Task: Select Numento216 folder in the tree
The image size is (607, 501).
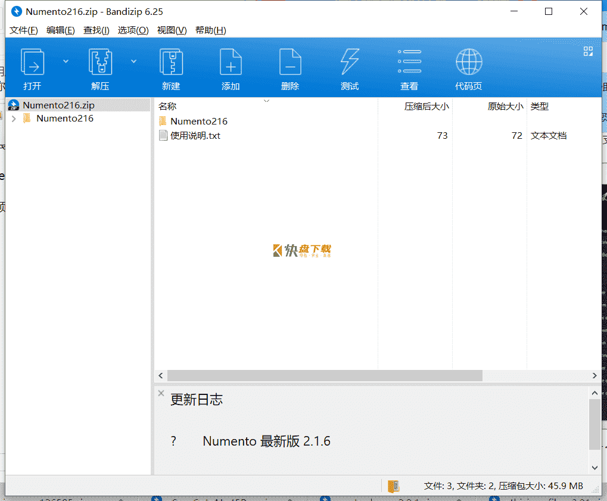Action: [65, 119]
